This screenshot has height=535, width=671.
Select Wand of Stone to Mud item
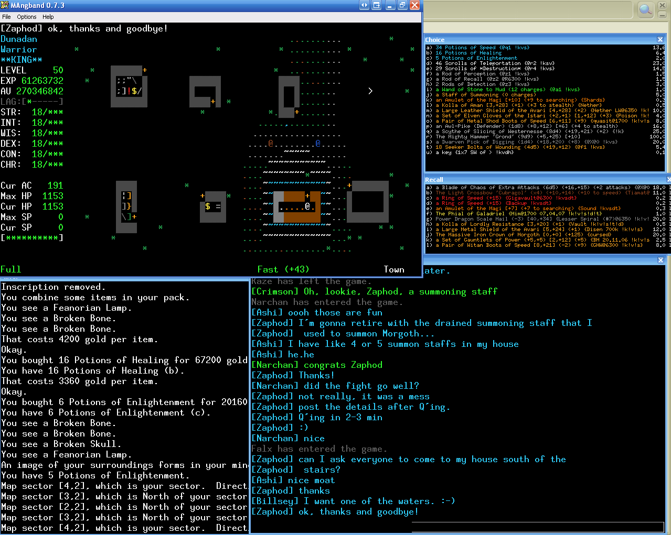(545, 90)
